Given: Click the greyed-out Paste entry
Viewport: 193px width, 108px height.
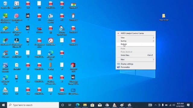Looking at the screenshot, I should (x=136, y=49).
